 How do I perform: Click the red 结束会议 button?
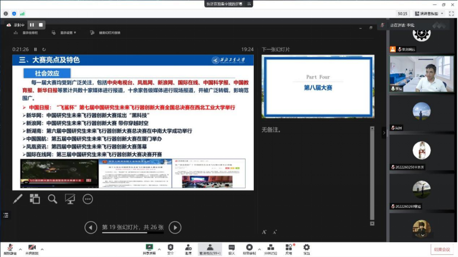(x=441, y=249)
